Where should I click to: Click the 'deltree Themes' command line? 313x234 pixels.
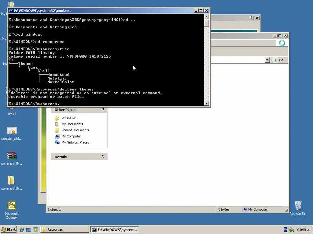77,89
